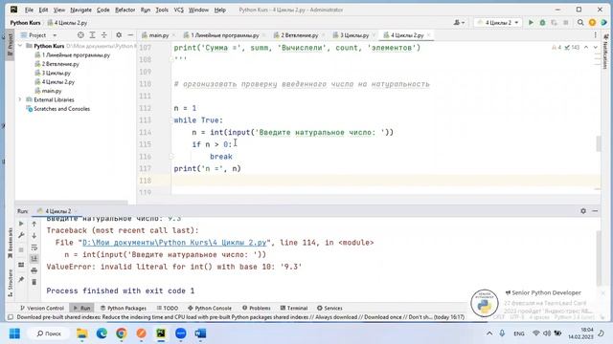Select opened file locator icon in Project panel
Screen dimensions: 613x344
tap(80, 35)
